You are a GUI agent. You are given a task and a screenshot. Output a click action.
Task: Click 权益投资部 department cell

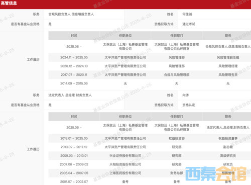click(177, 138)
